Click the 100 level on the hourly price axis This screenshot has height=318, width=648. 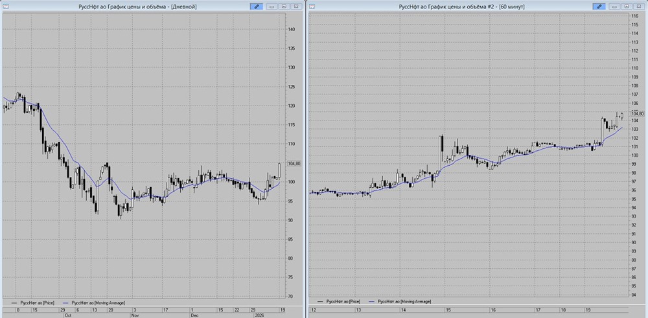pyautogui.click(x=634, y=155)
